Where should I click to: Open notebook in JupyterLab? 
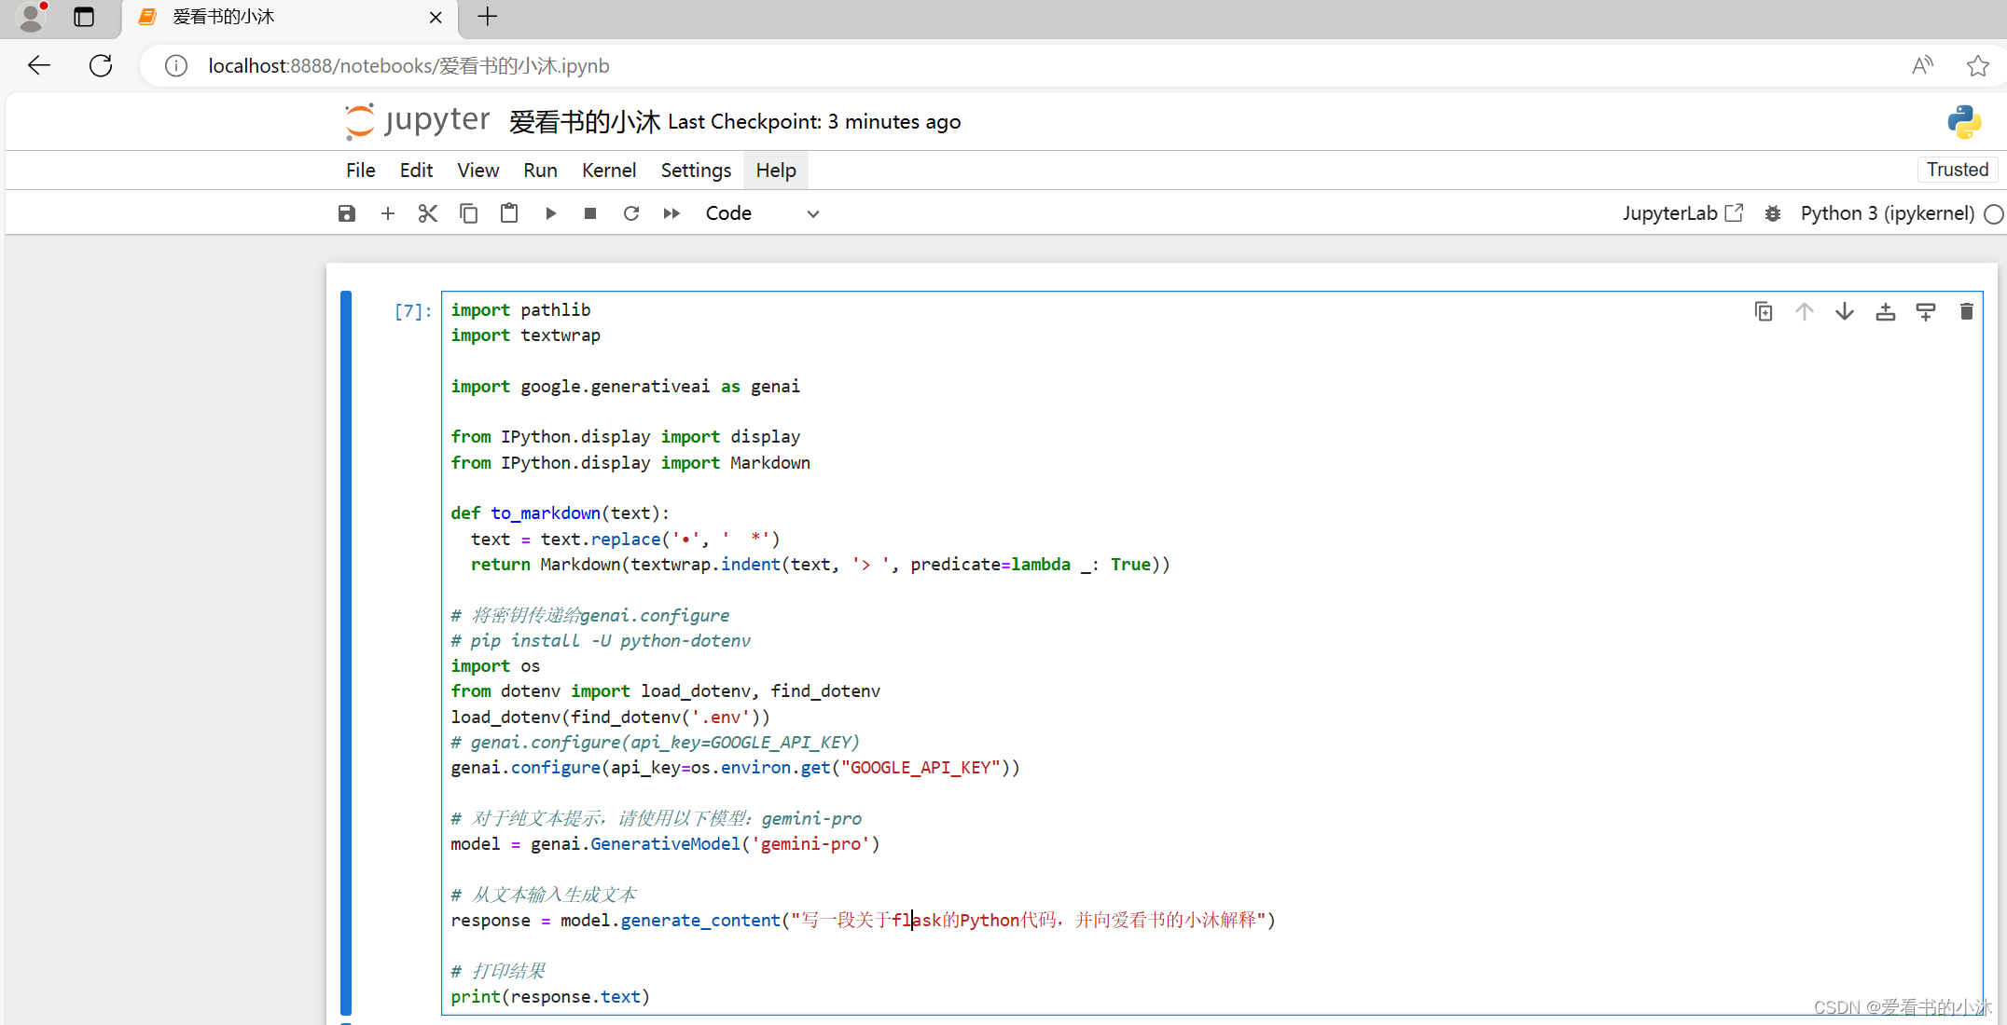click(1682, 213)
